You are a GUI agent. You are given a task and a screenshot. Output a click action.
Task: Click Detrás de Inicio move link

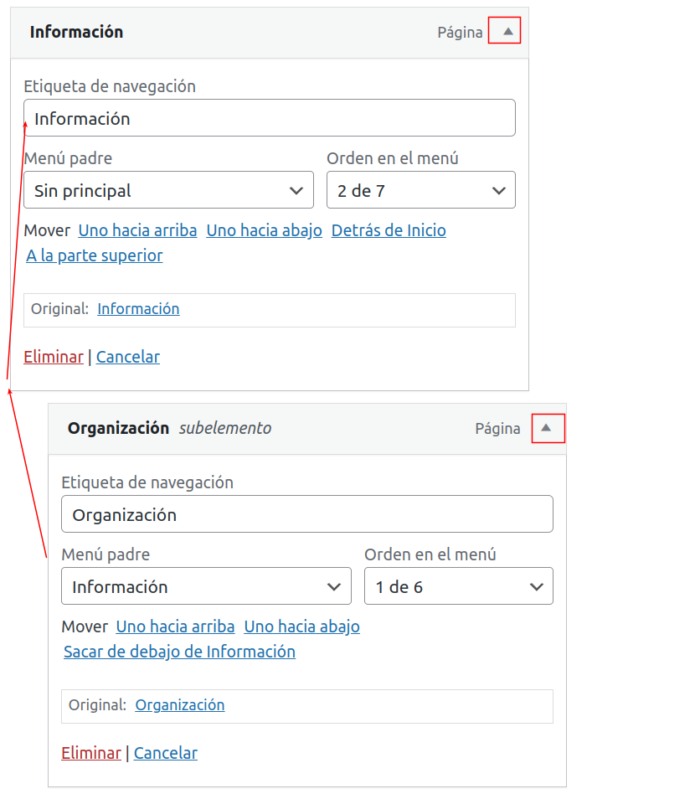pyautogui.click(x=389, y=230)
